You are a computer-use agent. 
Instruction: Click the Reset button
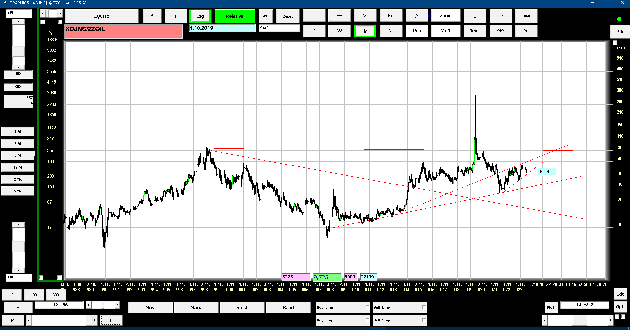click(288, 16)
